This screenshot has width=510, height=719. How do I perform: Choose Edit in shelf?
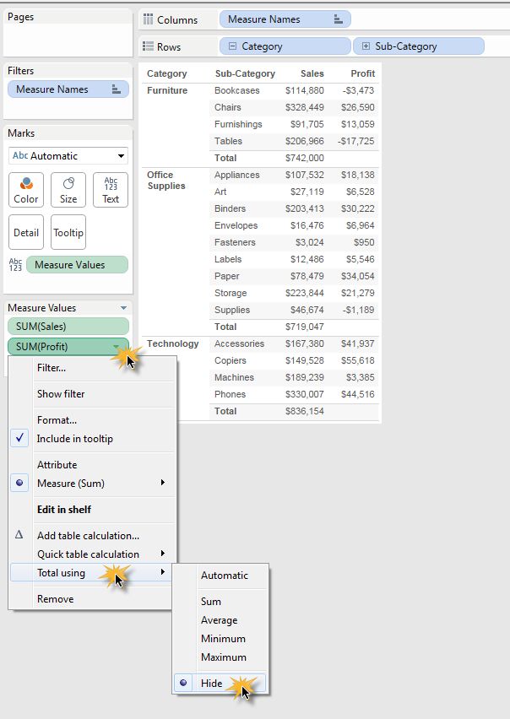64,510
